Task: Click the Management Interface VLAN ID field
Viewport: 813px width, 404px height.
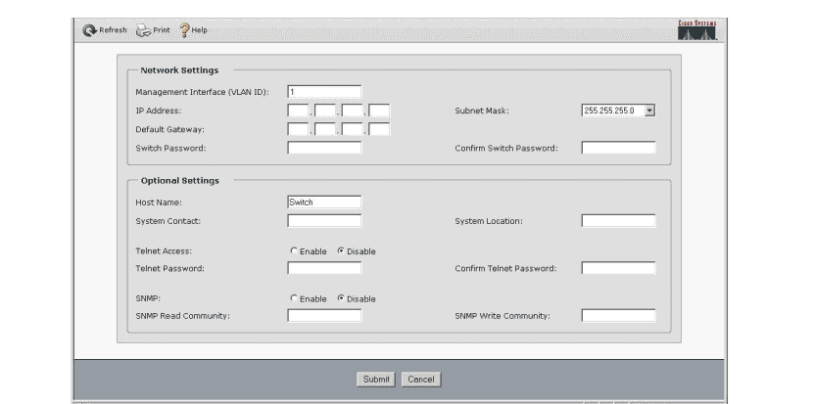Action: (x=324, y=92)
